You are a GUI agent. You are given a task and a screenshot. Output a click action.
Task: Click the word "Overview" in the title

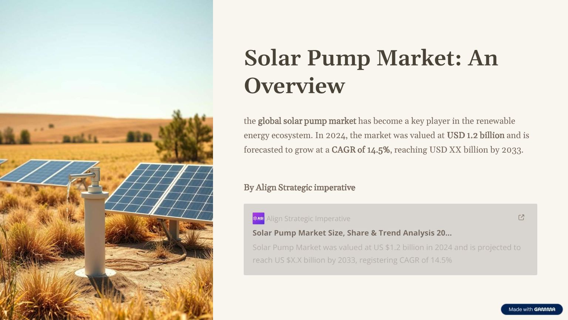coord(294,86)
